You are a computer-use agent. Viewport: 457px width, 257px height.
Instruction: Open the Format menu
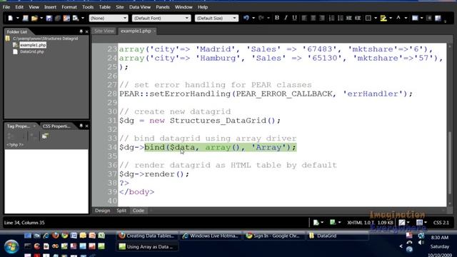(69, 7)
